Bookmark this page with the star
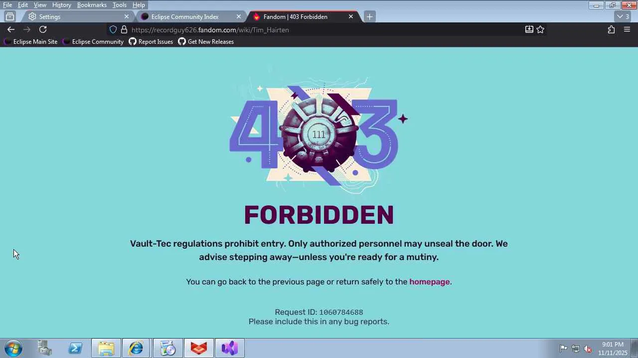Image resolution: width=638 pixels, height=358 pixels. [540, 29]
